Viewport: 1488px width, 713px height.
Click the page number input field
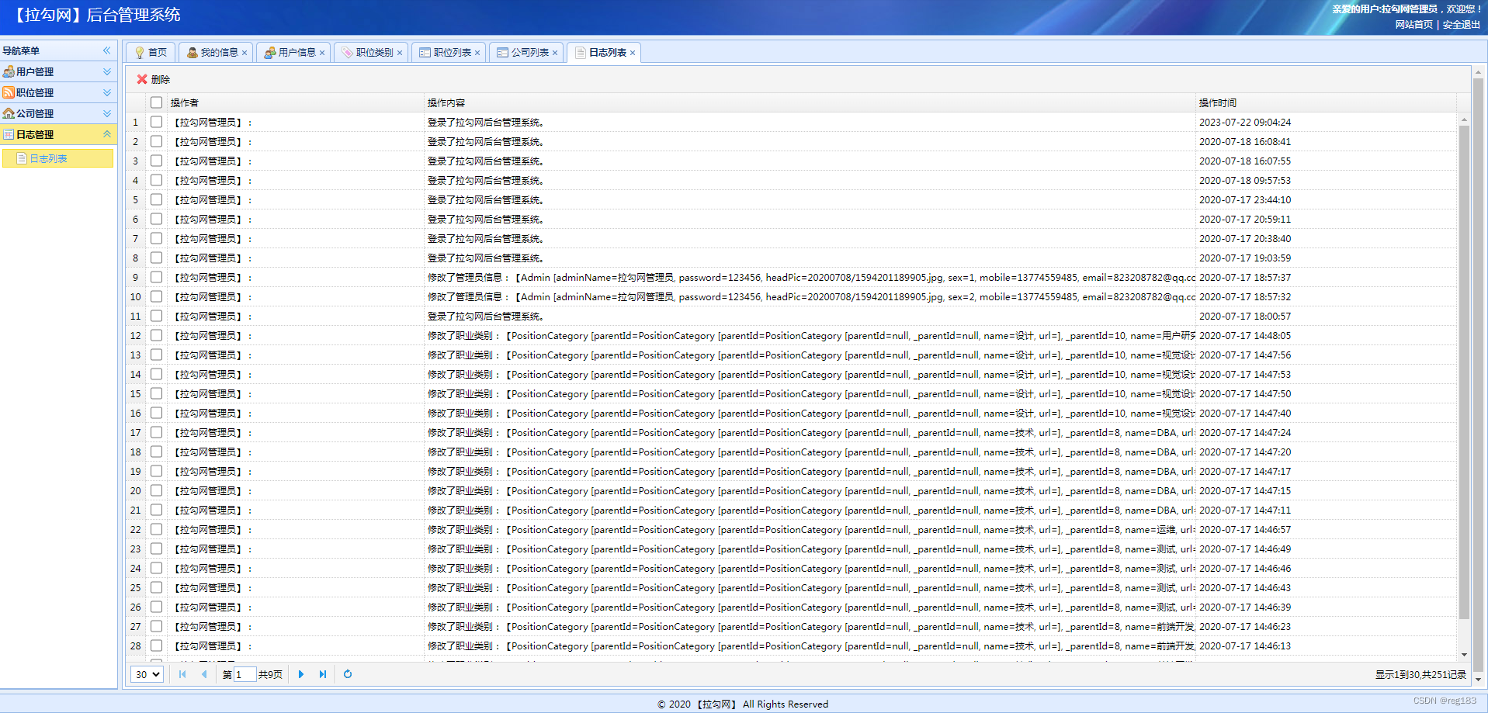[245, 674]
